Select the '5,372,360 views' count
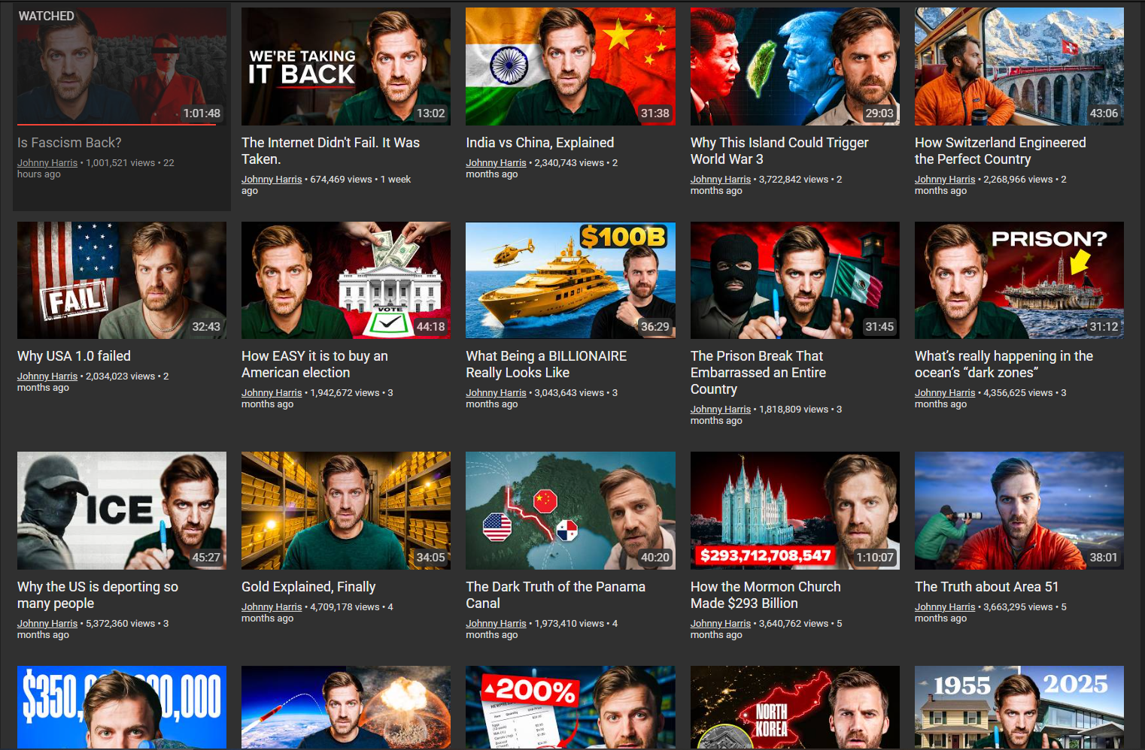Viewport: 1145px width, 750px height. tap(120, 624)
